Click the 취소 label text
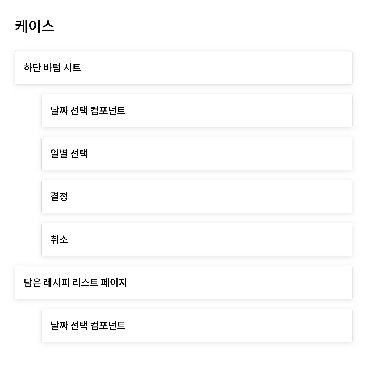The height and width of the screenshot is (370, 367). tap(59, 239)
